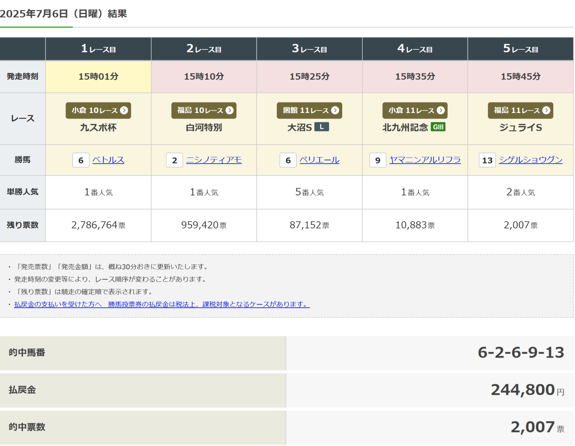Open ヤマニンアルリフラ horse details
The height and width of the screenshot is (446, 575).
pos(425,160)
